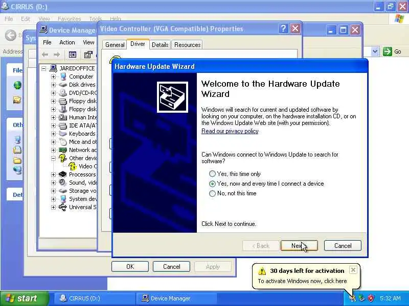The width and height of the screenshot is (409, 306).
Task: Select the Keyboards icon
Action: (x=63, y=134)
